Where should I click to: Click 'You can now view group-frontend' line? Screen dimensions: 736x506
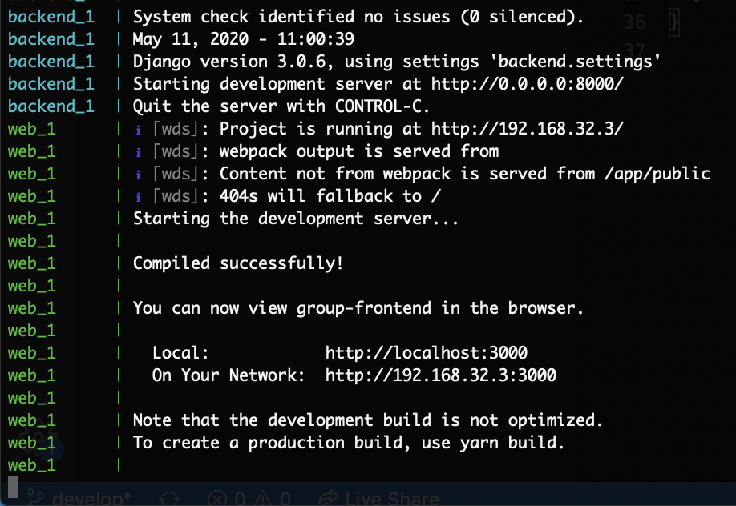pos(358,308)
